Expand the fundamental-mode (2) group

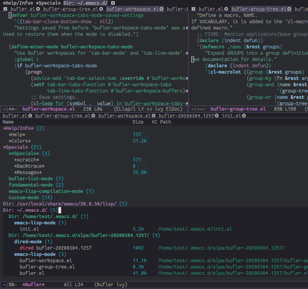pyautogui.click(x=36, y=185)
